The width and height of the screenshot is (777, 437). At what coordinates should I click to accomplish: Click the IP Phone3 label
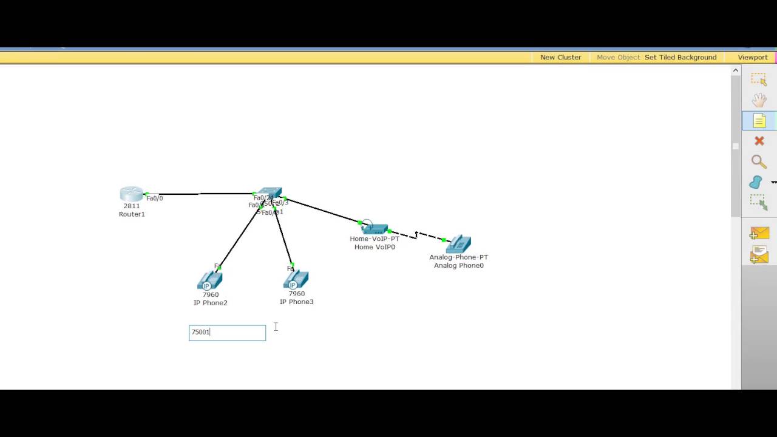pos(296,302)
